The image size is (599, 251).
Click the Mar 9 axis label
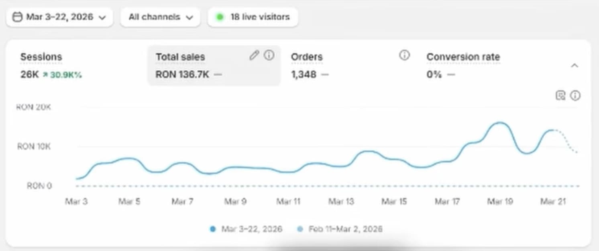point(235,201)
